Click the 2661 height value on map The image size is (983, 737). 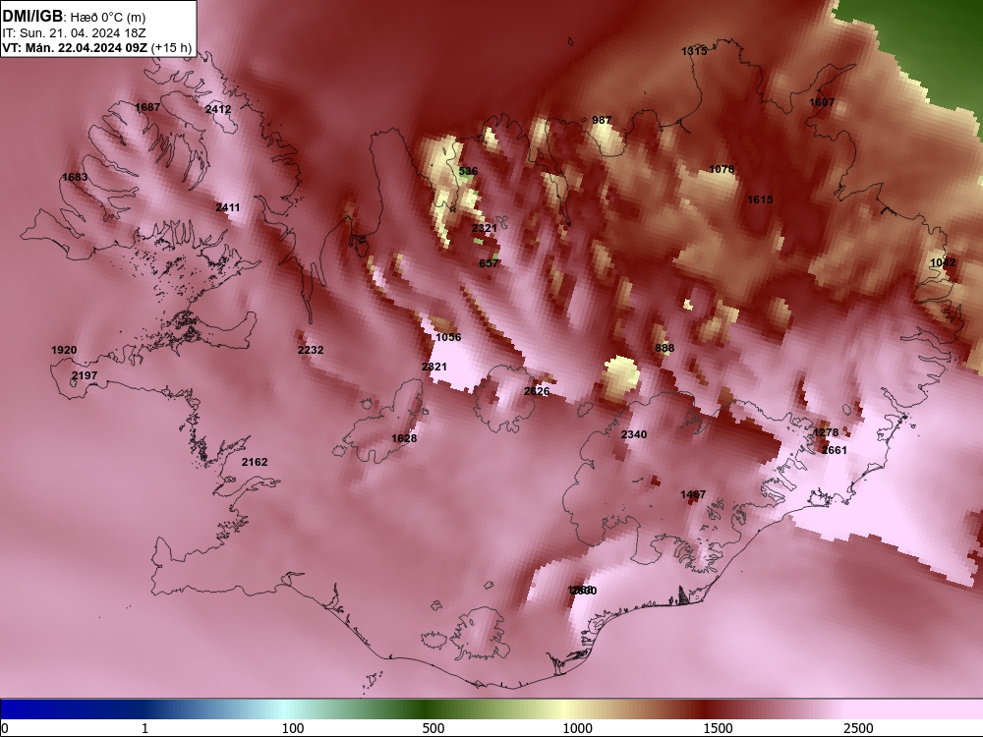point(835,451)
